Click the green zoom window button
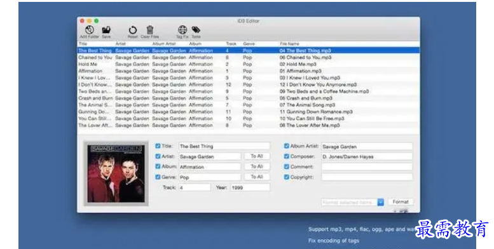The image size is (494, 249). (x=96, y=21)
